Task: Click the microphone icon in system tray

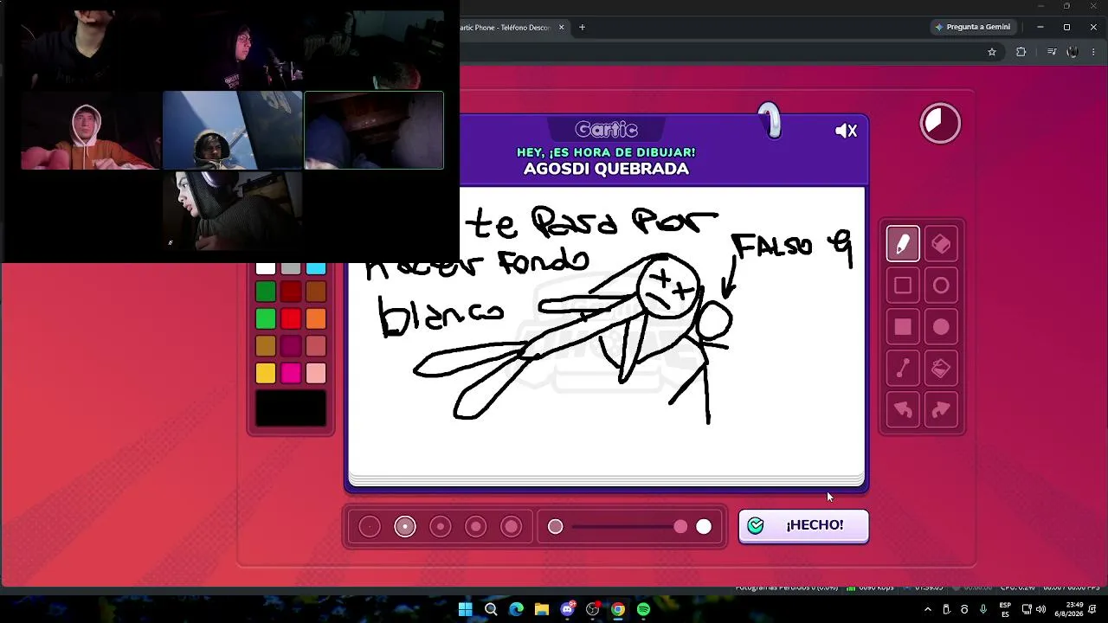Action: (983, 609)
